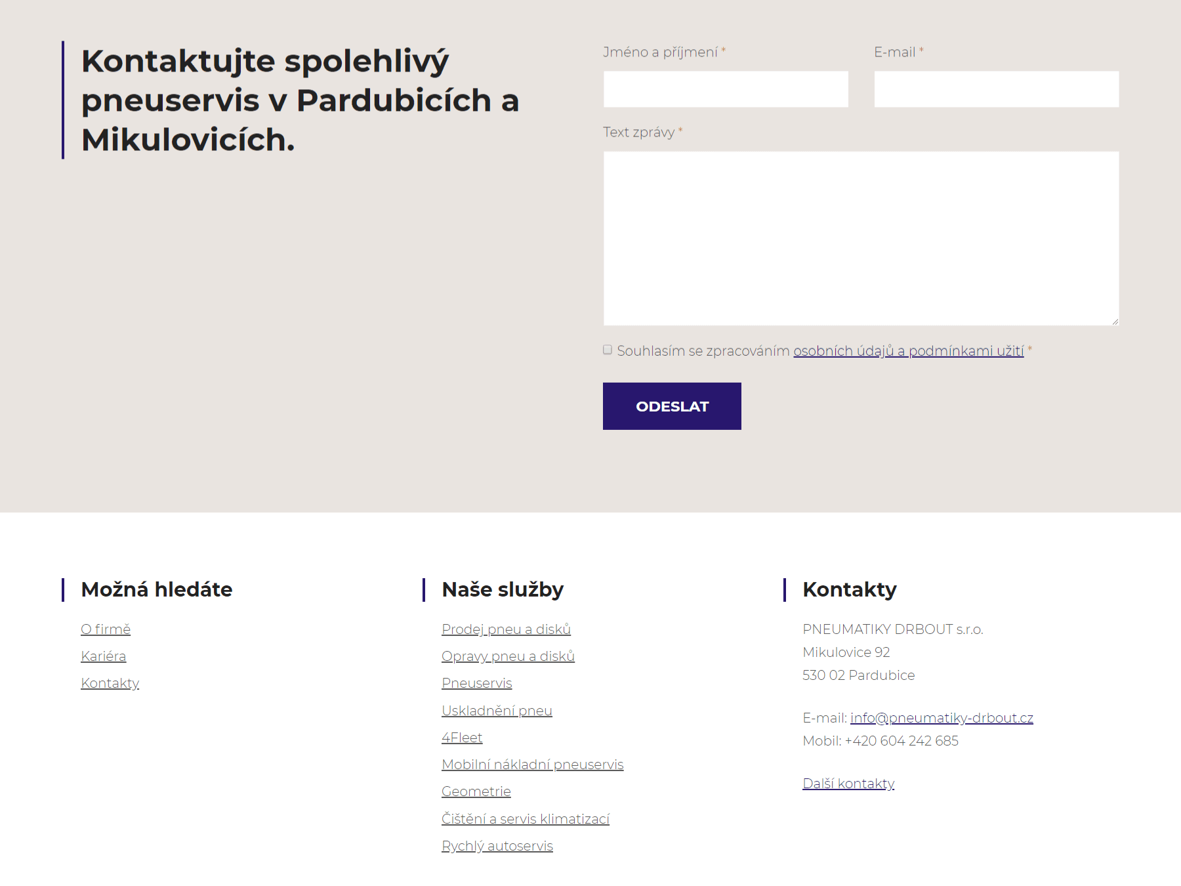Open Kontakty link under Možná hledáte
The width and height of the screenshot is (1181, 886).
point(110,683)
